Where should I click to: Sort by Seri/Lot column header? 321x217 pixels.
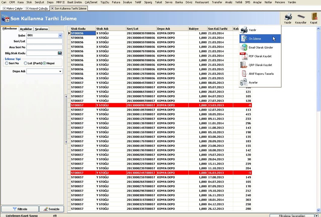pos(141,29)
